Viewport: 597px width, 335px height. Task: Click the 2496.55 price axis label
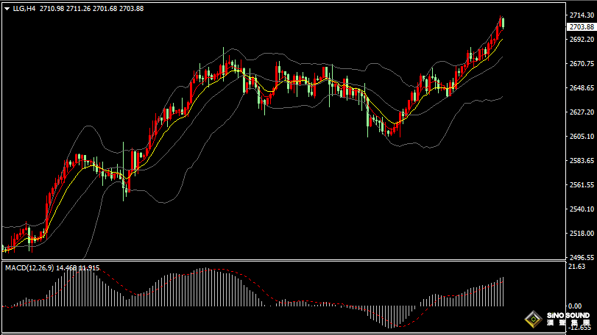pyautogui.click(x=581, y=257)
